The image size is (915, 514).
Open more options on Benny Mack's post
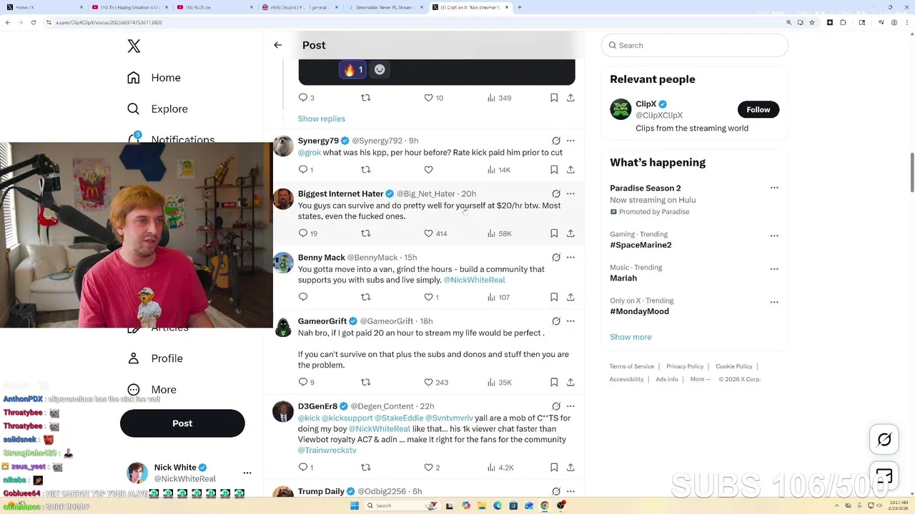point(570,257)
